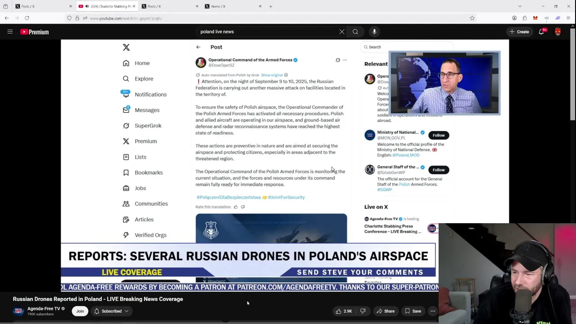
Task: Close the Home / X tab
Action: (260, 6)
